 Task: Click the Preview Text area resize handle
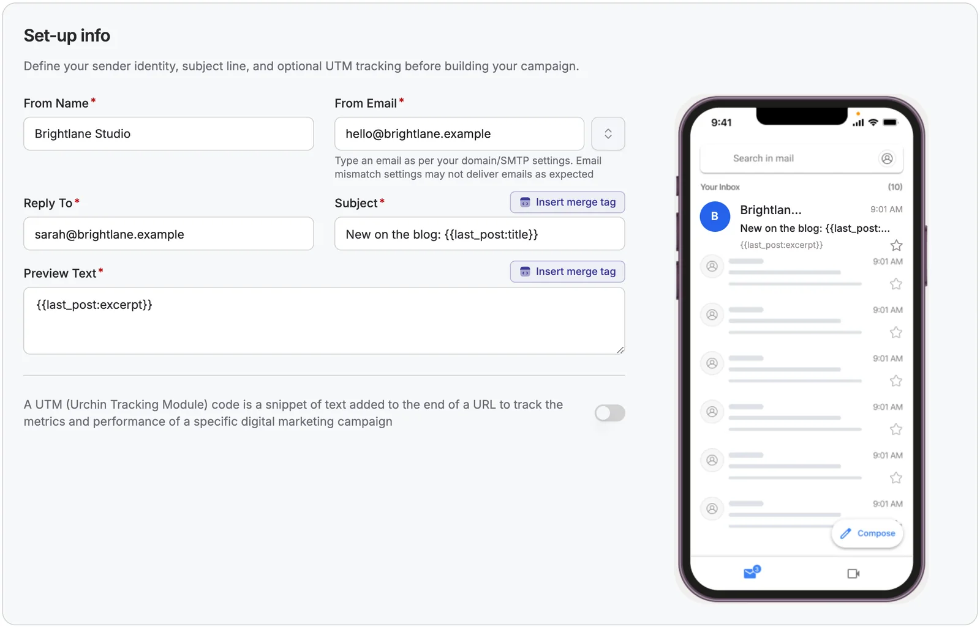[x=620, y=350]
